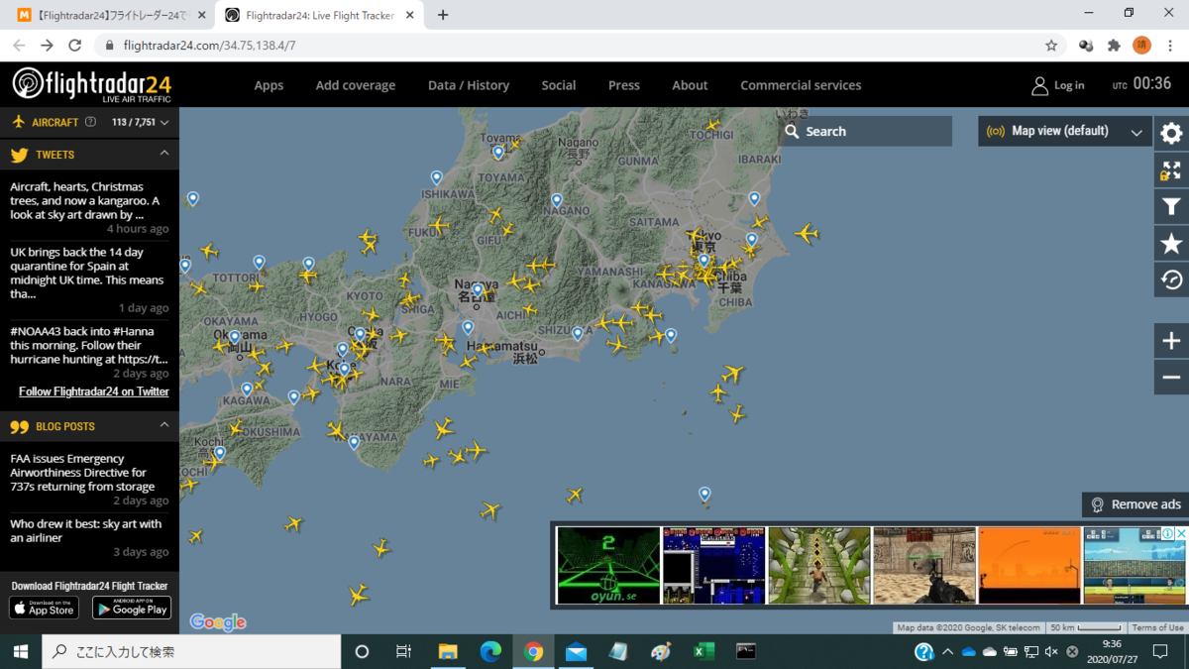Open the playback history clock icon
Image resolution: width=1189 pixels, height=669 pixels.
coord(1171,280)
